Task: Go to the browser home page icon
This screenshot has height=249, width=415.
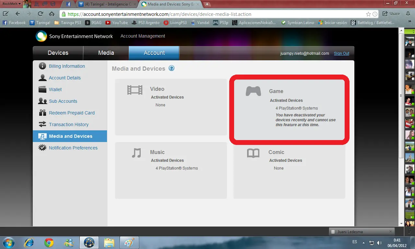Action: pyautogui.click(x=52, y=14)
